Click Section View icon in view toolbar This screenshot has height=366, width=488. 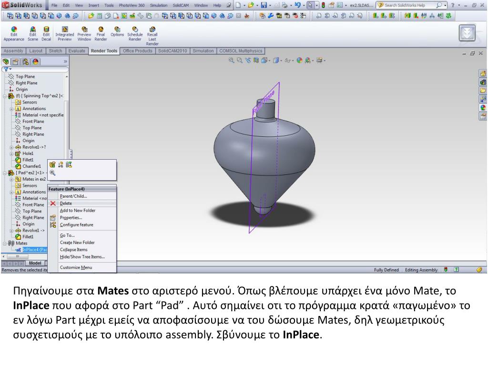256,61
